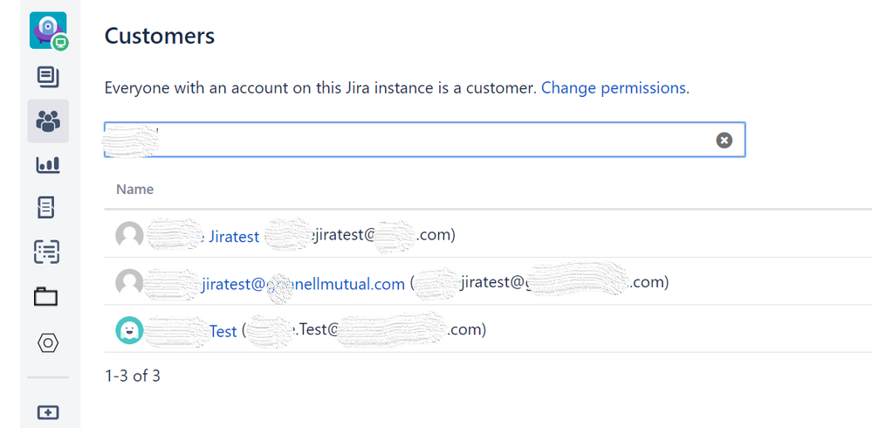
Task: Open the Queues sidebar icon
Action: tap(48, 77)
